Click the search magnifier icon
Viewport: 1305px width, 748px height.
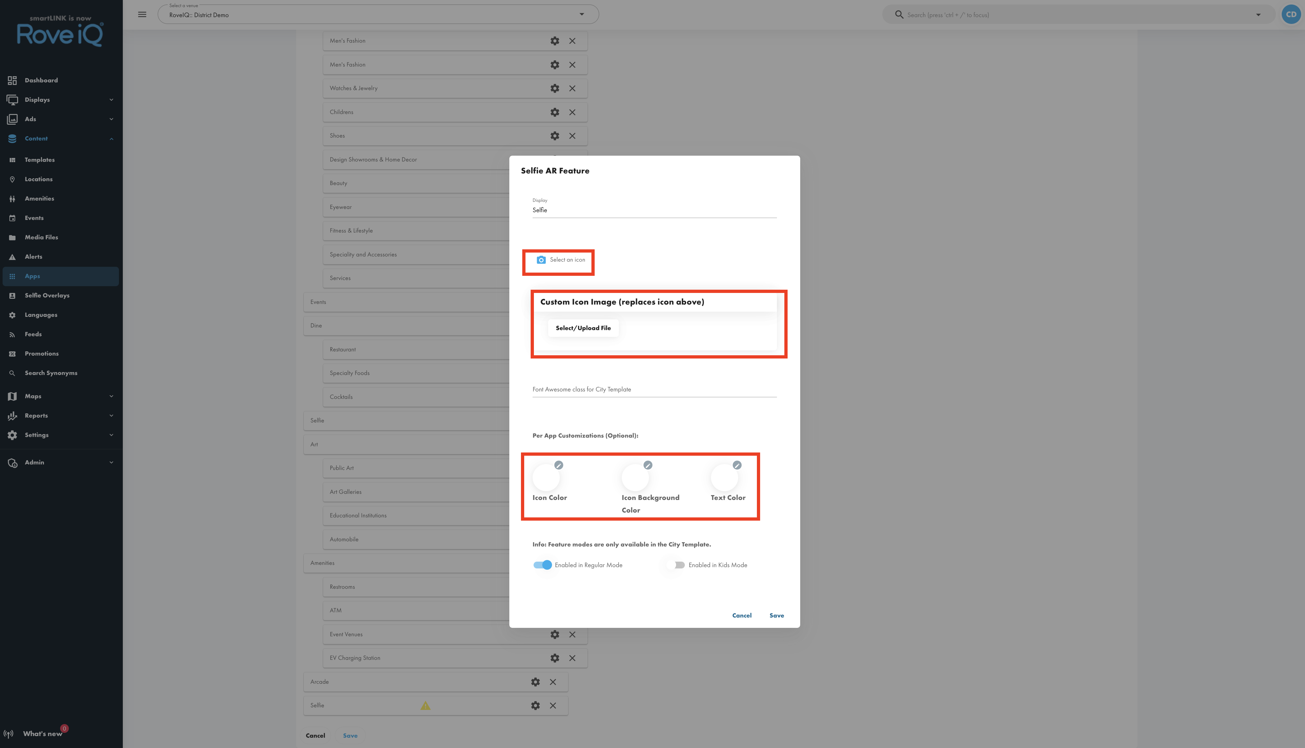coord(899,15)
